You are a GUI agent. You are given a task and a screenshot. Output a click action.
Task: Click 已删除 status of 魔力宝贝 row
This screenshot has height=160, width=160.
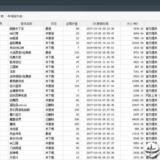pyautogui.click(x=50, y=115)
